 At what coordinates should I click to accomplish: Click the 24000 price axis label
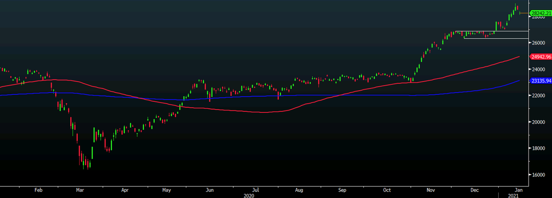tap(539, 70)
